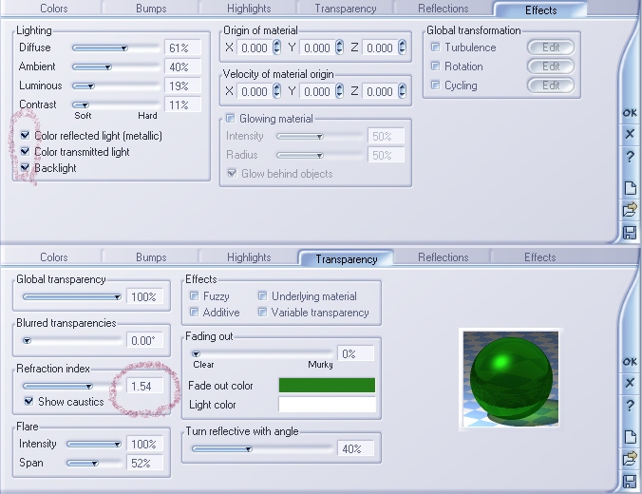Enable Glowing material checkbox
Screen dimensions: 642x494
point(230,119)
